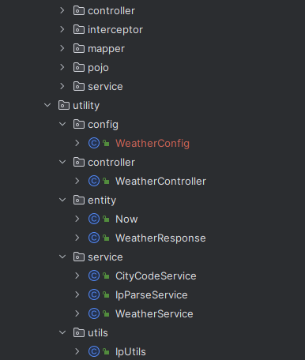Collapse the config package
Screen dimensions: 305x360
coord(62,124)
